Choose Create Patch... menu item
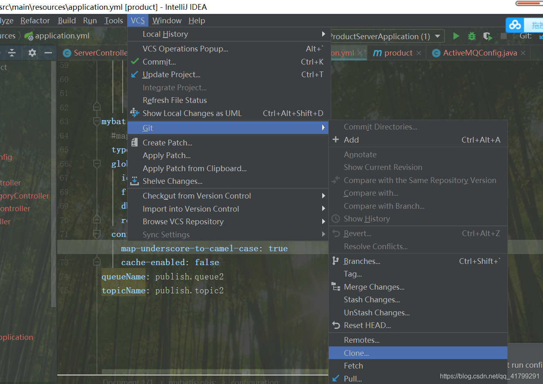543x384 pixels. coord(229,143)
